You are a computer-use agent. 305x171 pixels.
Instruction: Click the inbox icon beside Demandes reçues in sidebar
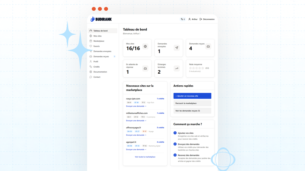point(91,56)
